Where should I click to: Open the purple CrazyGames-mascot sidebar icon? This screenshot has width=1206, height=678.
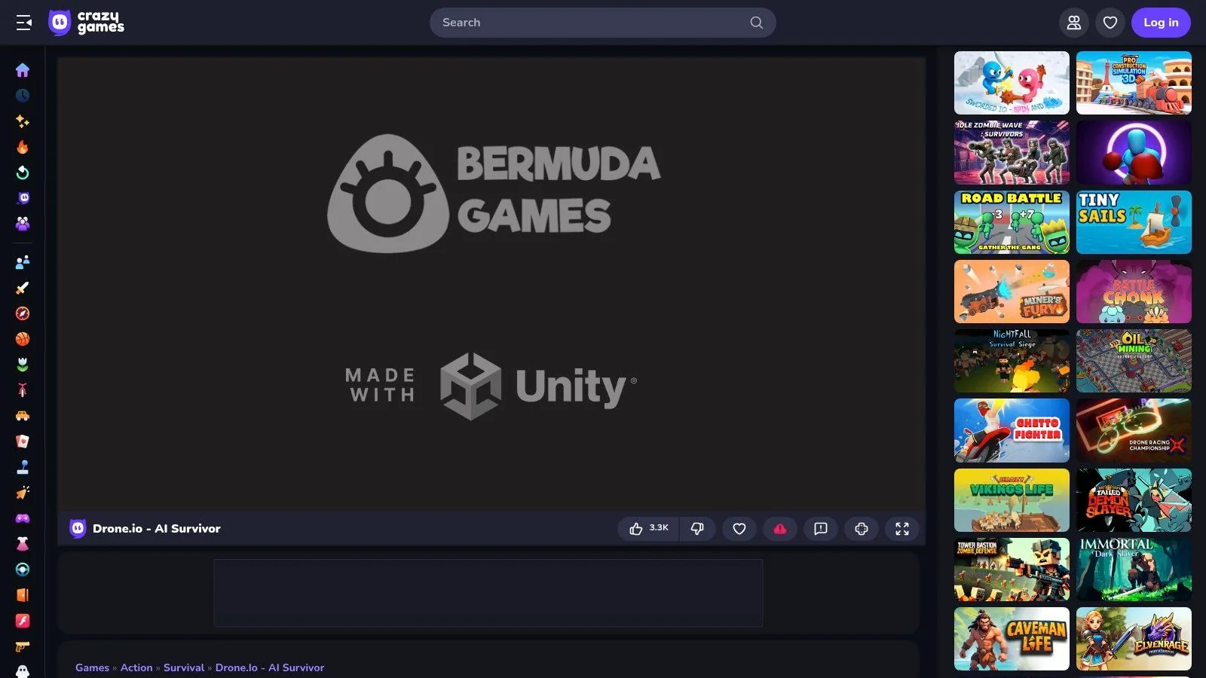click(x=23, y=198)
